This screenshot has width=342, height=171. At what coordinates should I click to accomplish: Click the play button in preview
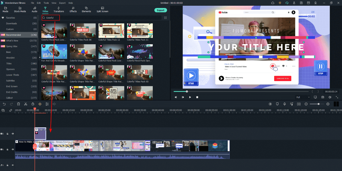pos(190,97)
